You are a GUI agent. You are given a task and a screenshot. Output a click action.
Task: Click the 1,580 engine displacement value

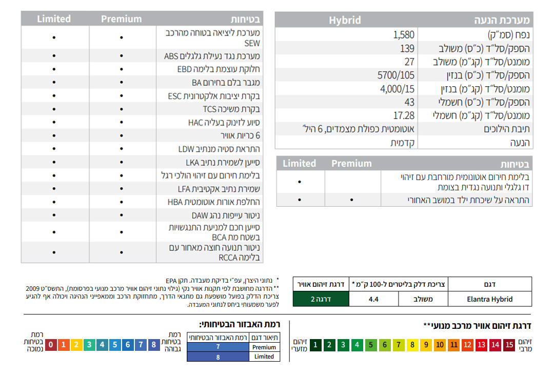pos(403,35)
